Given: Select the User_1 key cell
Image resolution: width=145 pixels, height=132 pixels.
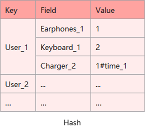Looking at the screenshot, I should click(x=18, y=47).
